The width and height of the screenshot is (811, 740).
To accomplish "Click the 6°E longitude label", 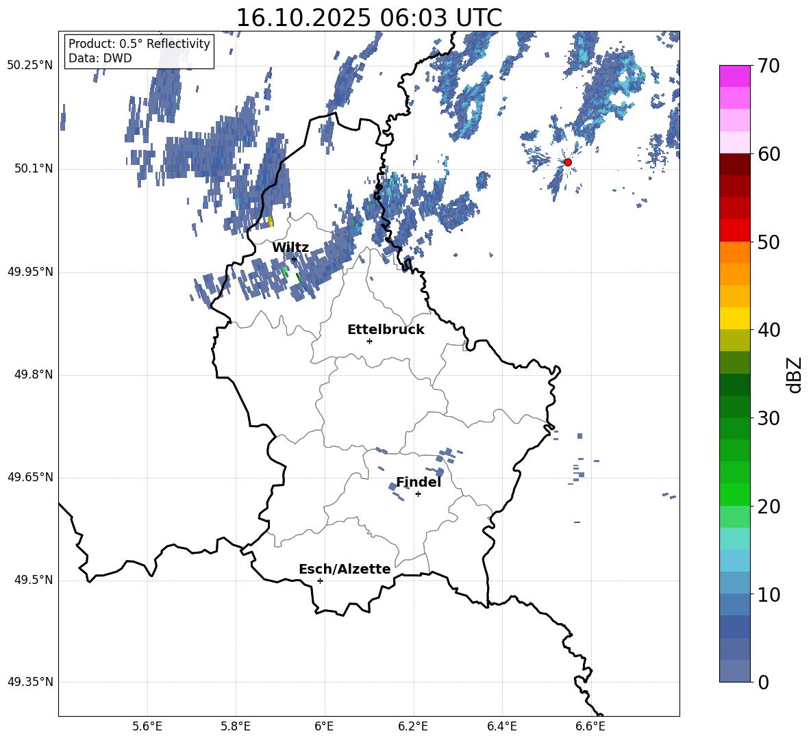I will click(324, 727).
